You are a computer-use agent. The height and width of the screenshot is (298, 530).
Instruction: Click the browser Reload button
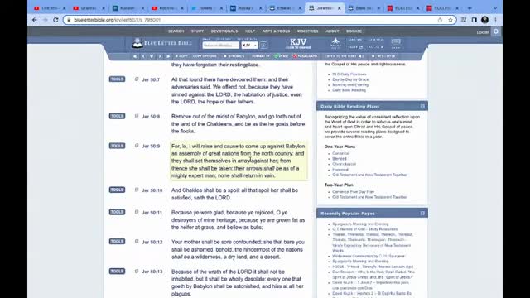pyautogui.click(x=55, y=20)
